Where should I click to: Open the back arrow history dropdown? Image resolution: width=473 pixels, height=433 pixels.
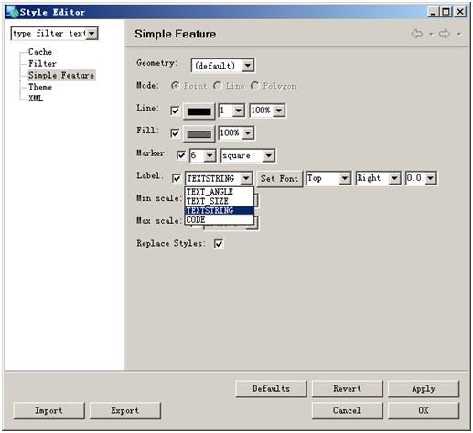(x=431, y=34)
